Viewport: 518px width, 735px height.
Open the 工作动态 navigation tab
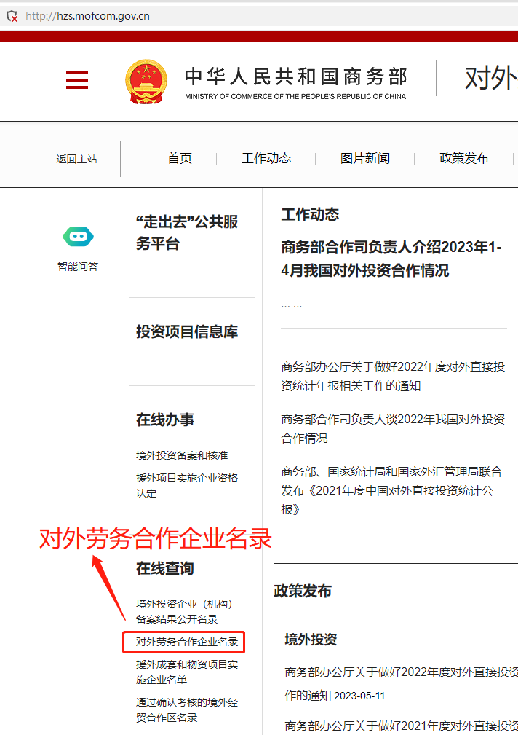pyautogui.click(x=266, y=158)
